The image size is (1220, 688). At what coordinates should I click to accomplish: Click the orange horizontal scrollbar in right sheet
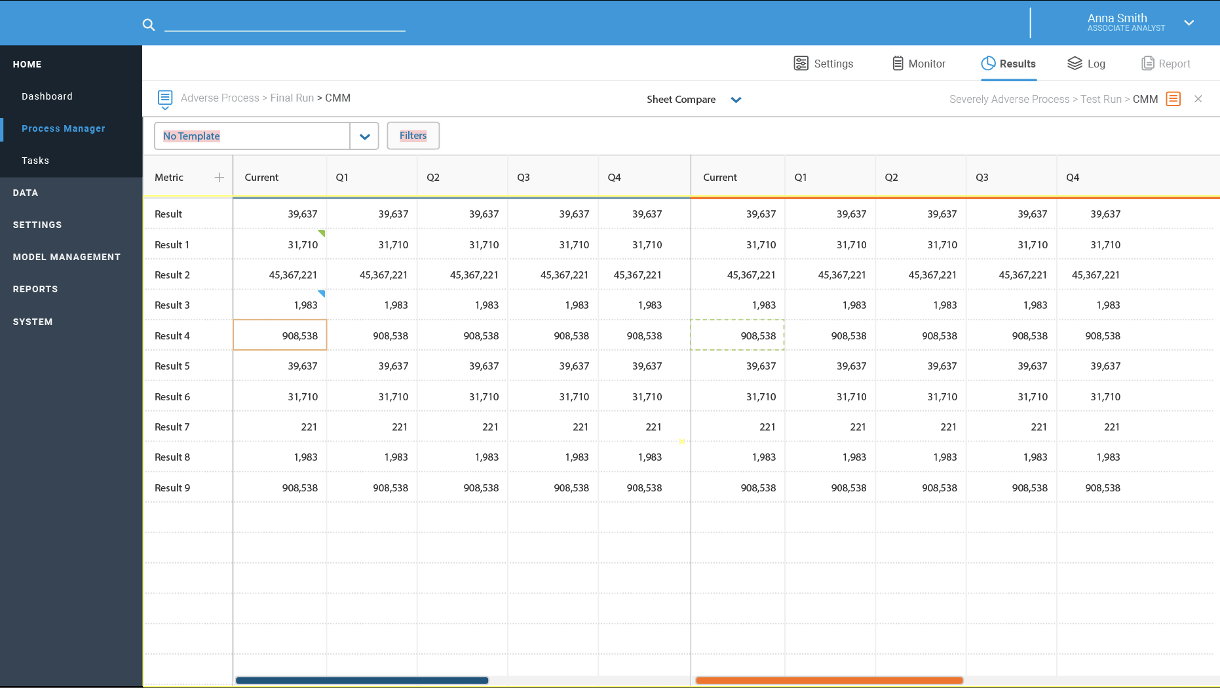point(829,680)
